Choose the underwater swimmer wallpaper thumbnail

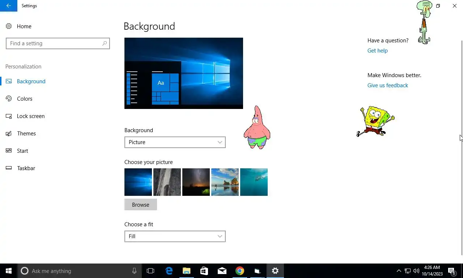(x=254, y=182)
